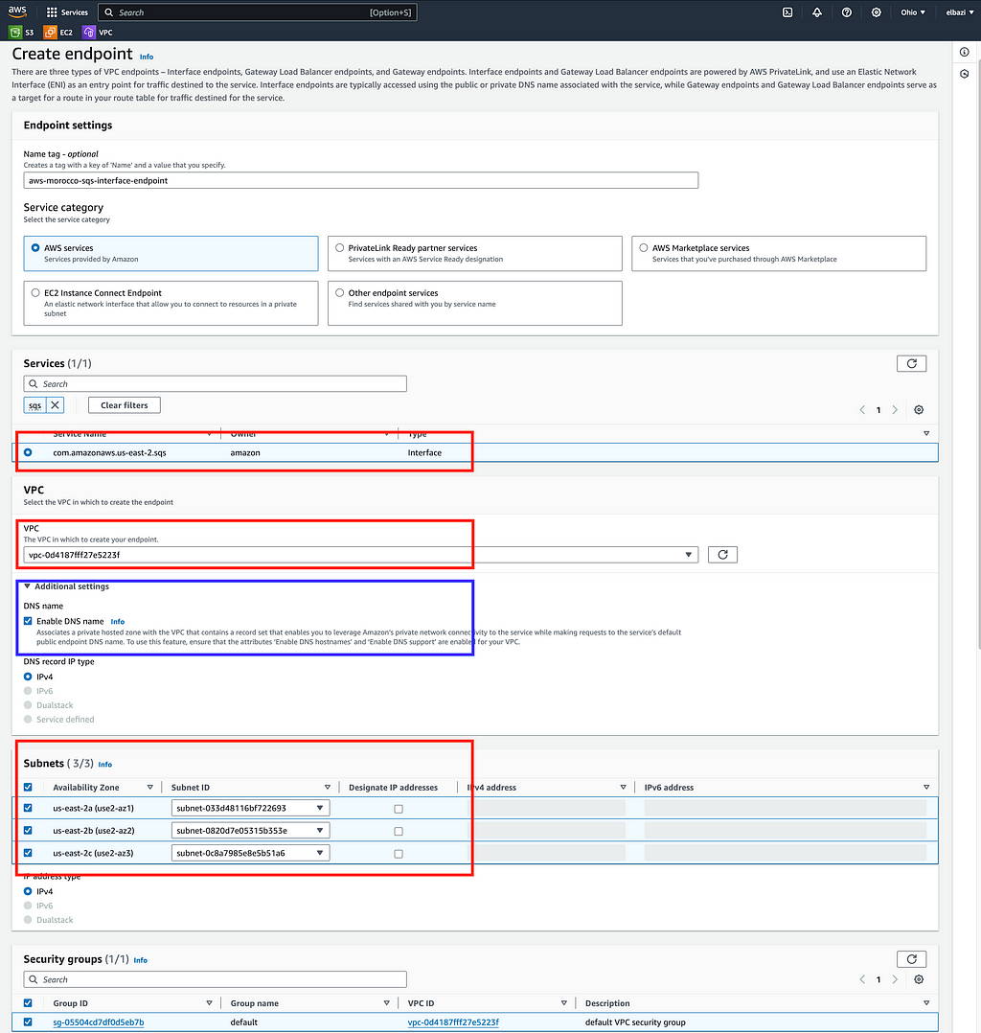Toggle Enable DNS name checkbox

(28, 621)
